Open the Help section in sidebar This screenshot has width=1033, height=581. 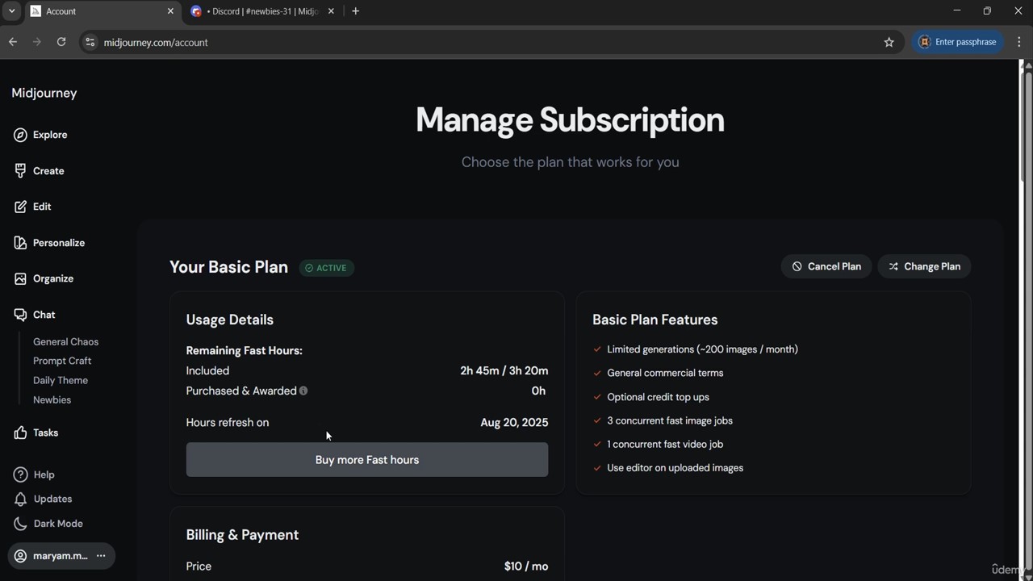click(34, 474)
